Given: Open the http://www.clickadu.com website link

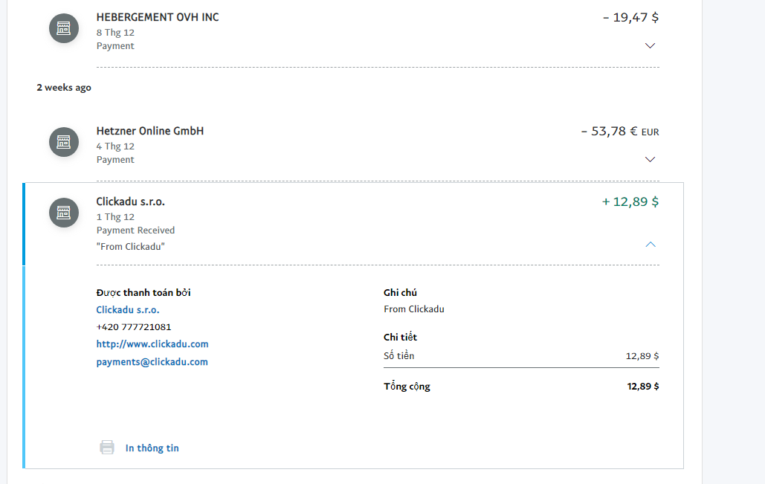Looking at the screenshot, I should (x=152, y=344).
